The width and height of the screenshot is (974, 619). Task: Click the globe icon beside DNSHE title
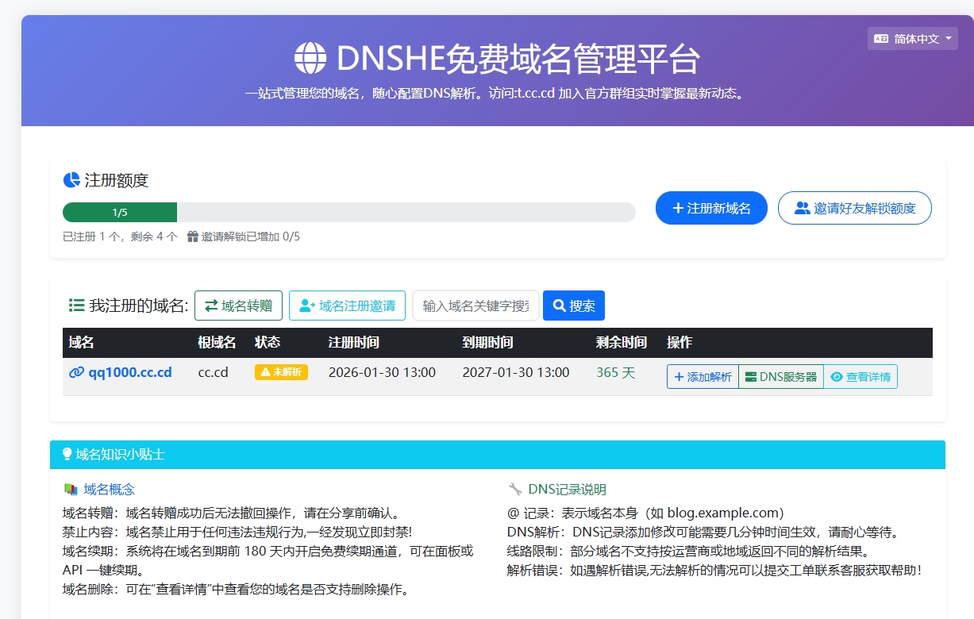point(310,59)
